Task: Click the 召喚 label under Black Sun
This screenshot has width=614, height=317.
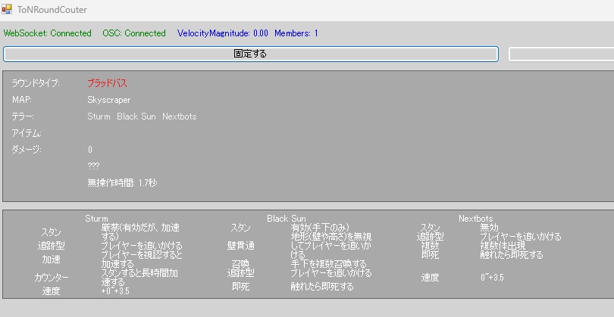Action: click(240, 264)
